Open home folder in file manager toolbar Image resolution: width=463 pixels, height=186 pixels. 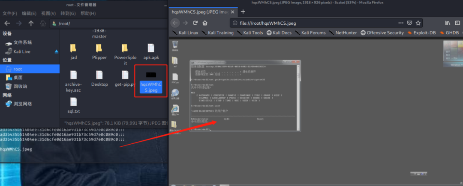(43, 23)
